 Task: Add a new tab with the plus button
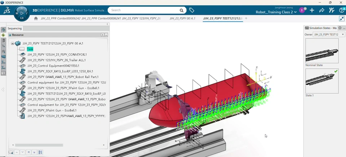246,18
